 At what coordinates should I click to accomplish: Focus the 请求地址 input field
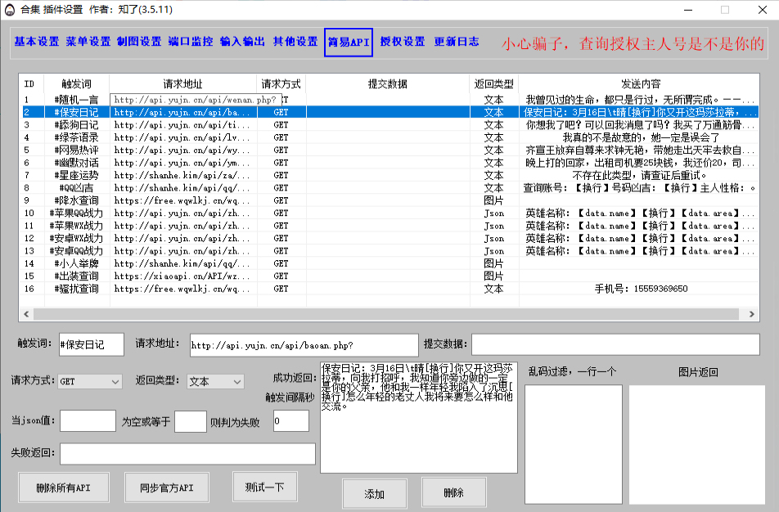point(304,345)
